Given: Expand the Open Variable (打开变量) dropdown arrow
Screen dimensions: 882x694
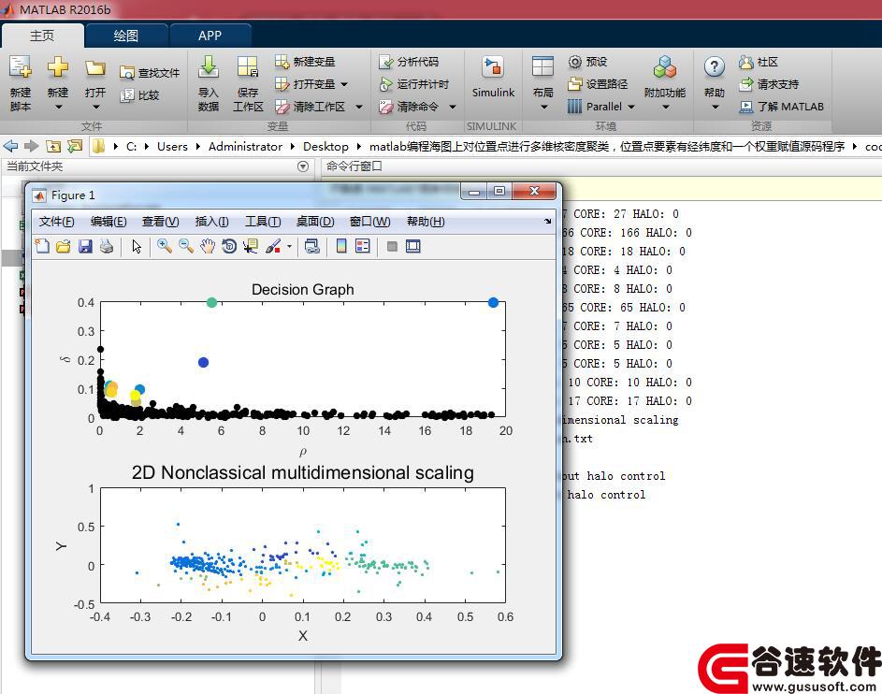Looking at the screenshot, I should click(x=344, y=84).
